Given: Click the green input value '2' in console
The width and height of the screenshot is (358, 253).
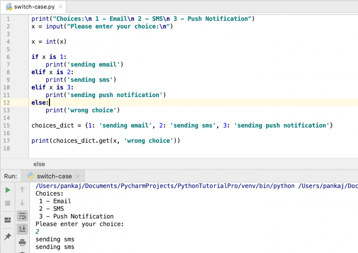Looking at the screenshot, I should coord(37,232).
